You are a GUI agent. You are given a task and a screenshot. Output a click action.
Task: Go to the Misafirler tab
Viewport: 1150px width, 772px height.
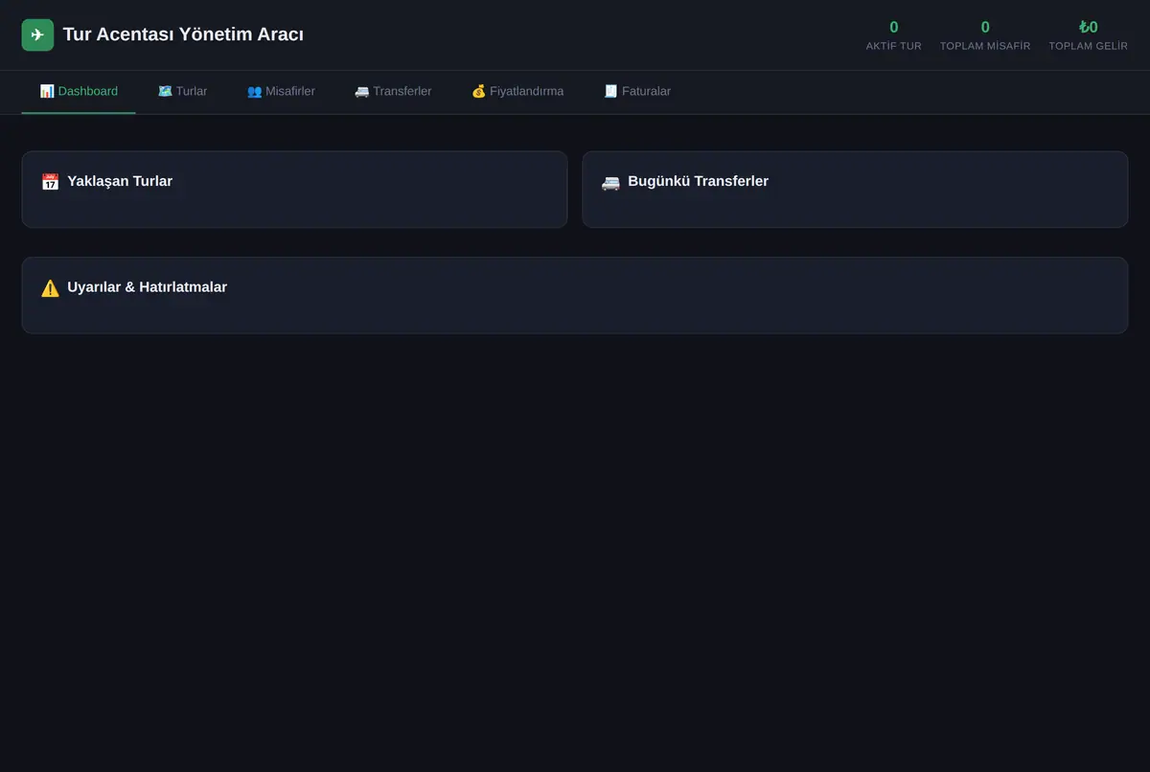point(281,92)
